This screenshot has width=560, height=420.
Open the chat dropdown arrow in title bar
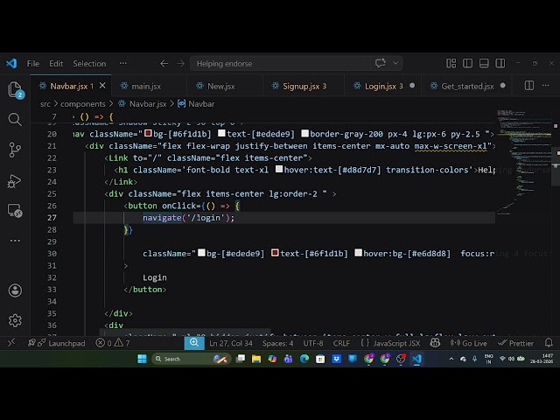click(395, 63)
